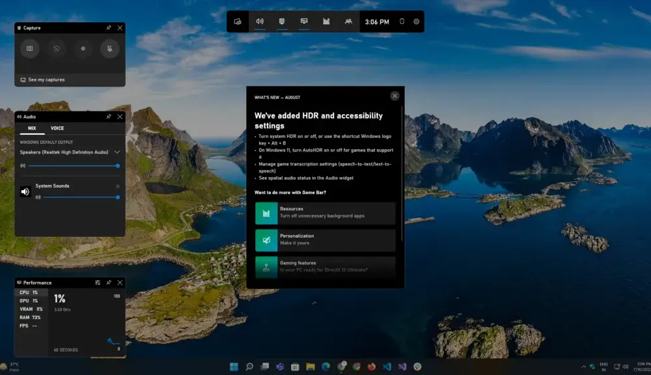Open the Windows Start menu

click(234, 367)
